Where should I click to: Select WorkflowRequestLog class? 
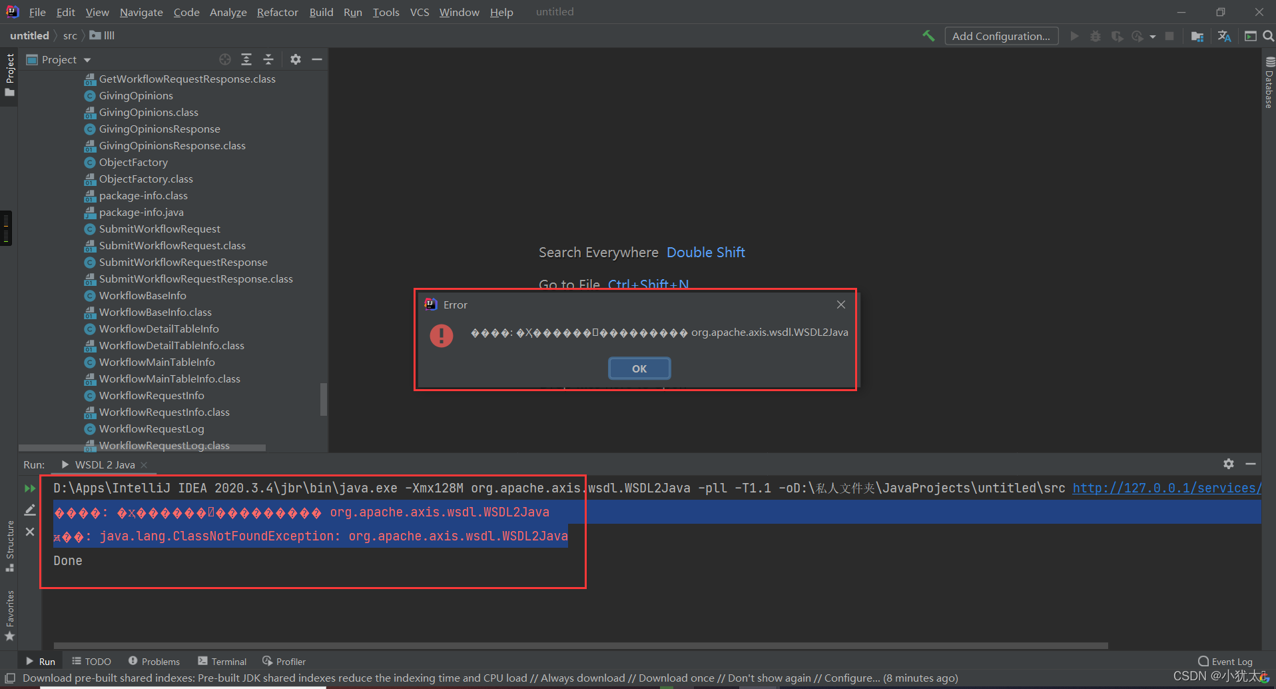152,428
